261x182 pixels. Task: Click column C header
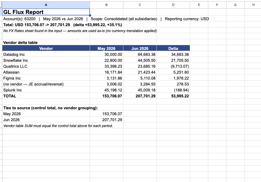(x=140, y=5)
